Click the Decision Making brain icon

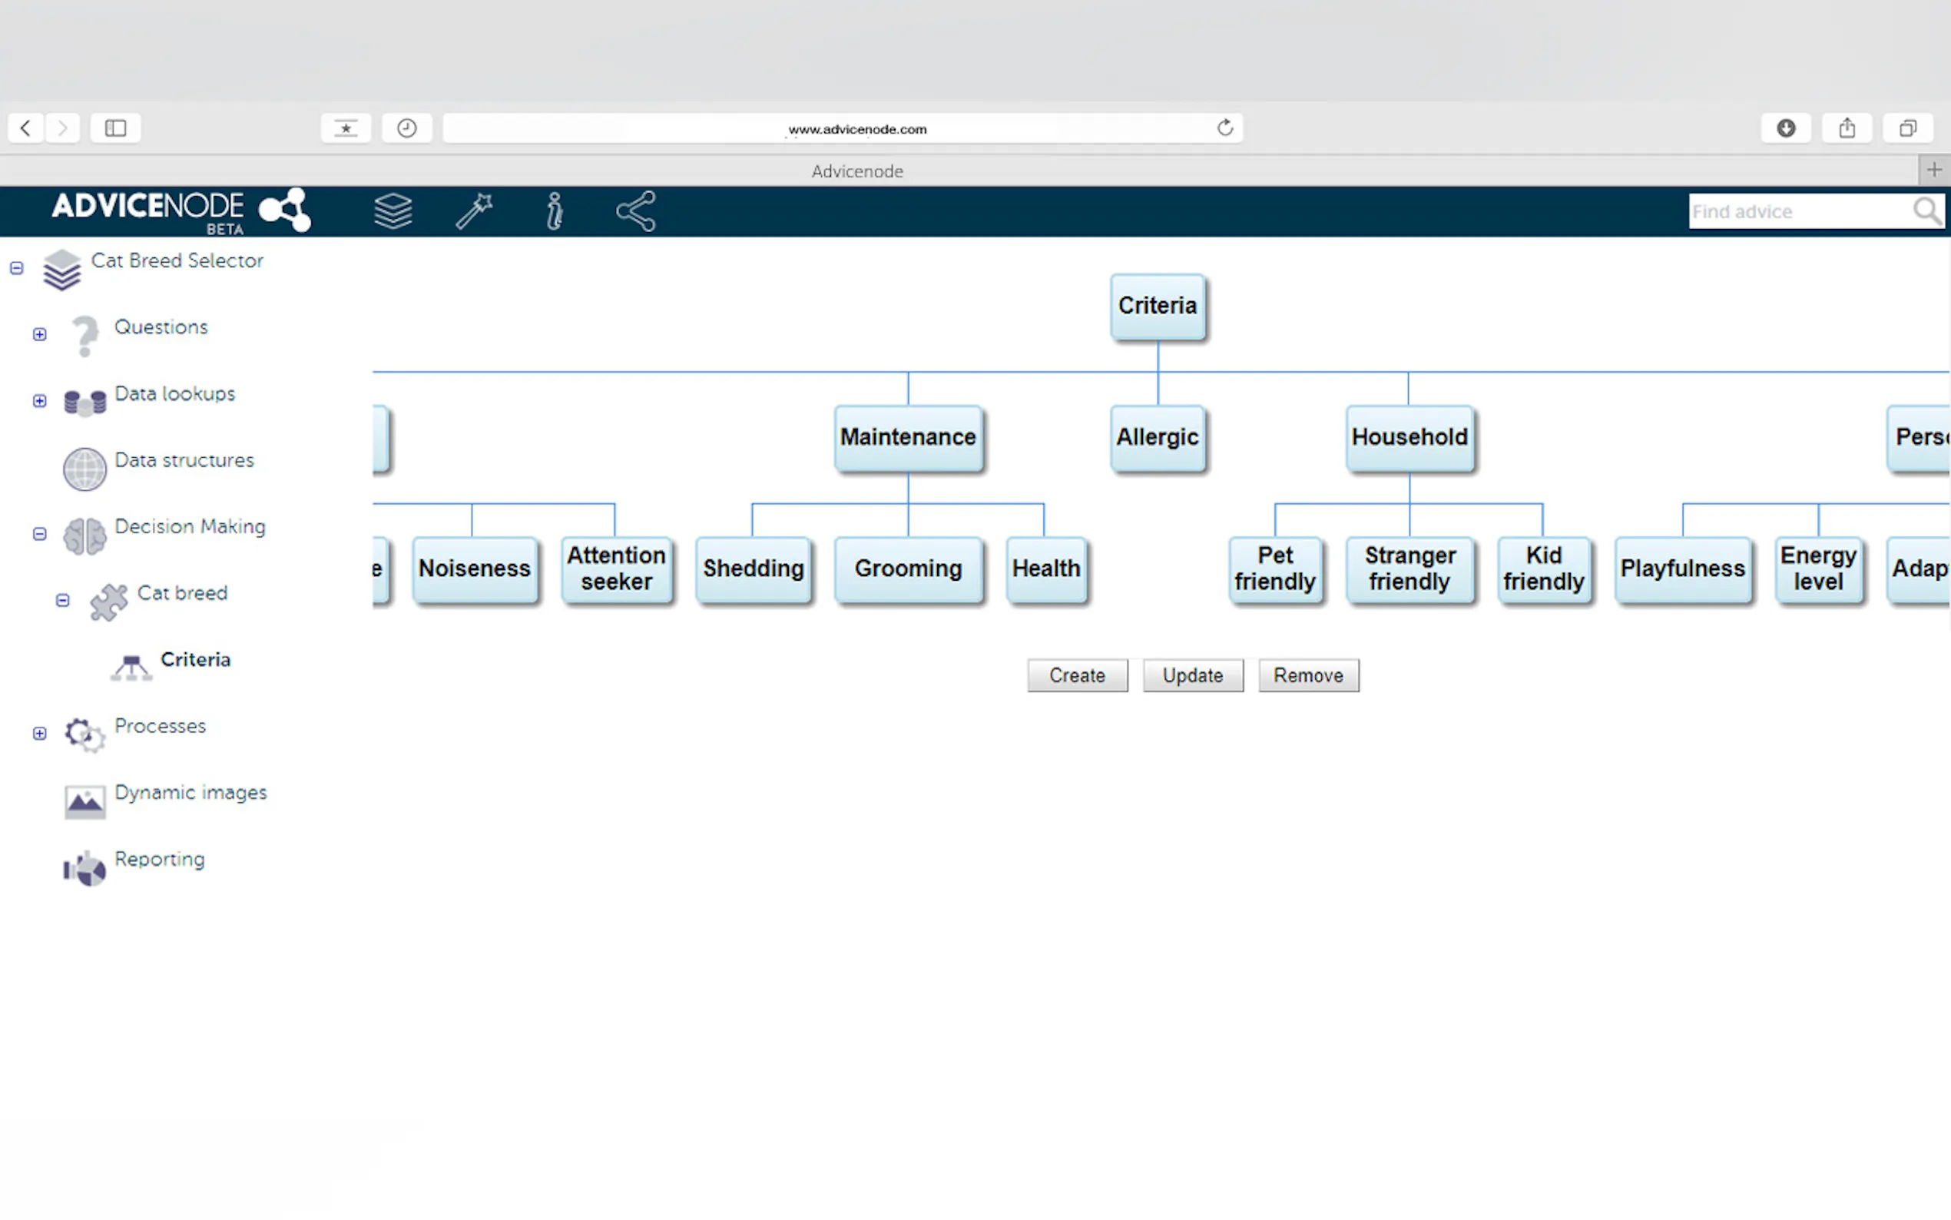click(84, 535)
